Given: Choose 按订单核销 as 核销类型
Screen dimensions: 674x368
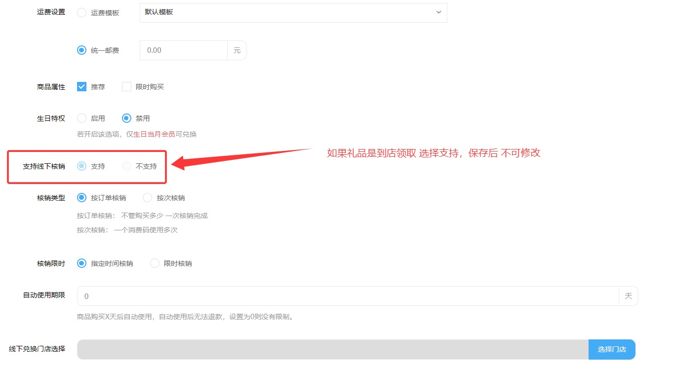Looking at the screenshot, I should [82, 198].
